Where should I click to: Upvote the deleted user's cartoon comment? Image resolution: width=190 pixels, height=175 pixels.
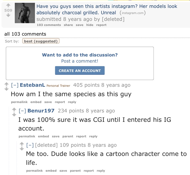(22, 143)
